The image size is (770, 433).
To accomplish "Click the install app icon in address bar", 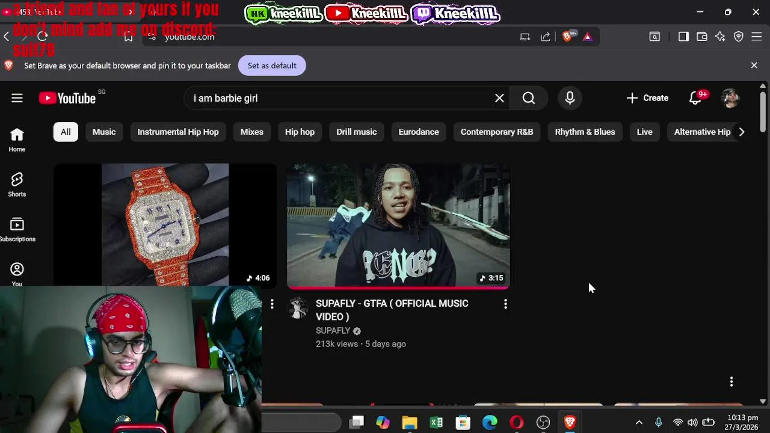I will (525, 37).
